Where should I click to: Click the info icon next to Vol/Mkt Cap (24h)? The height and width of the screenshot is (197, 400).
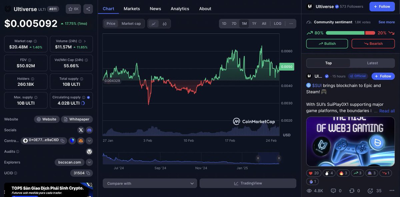(x=86, y=60)
